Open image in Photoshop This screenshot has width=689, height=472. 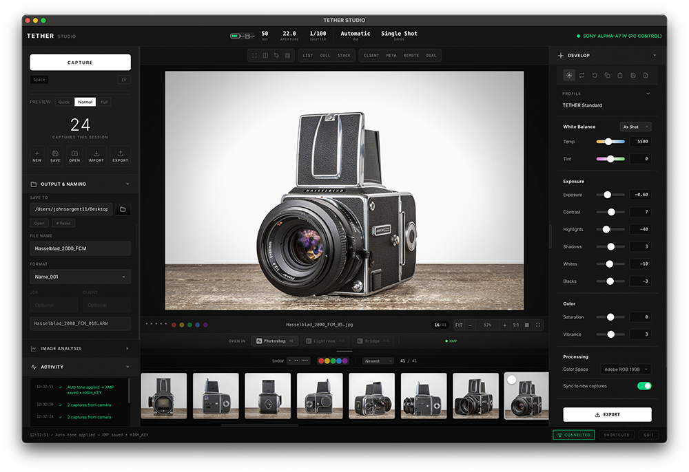click(275, 341)
